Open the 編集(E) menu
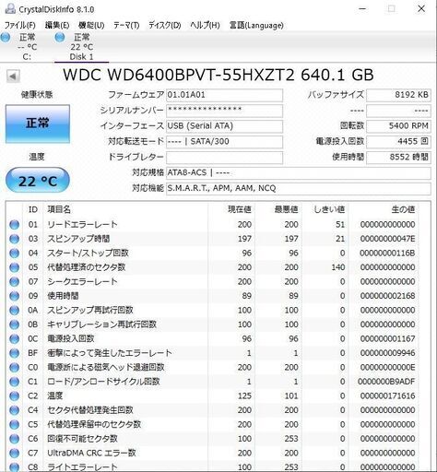The image size is (437, 472). 57,25
